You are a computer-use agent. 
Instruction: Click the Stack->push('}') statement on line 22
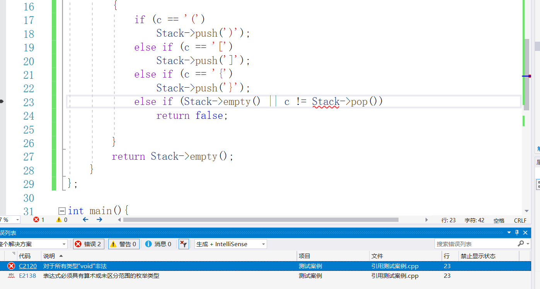(203, 88)
